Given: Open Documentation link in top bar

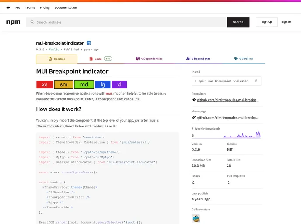Looking at the screenshot, I should pyautogui.click(x=66, y=8).
